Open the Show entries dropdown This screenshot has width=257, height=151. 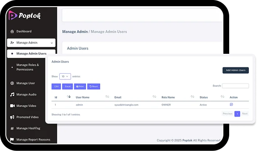point(65,77)
